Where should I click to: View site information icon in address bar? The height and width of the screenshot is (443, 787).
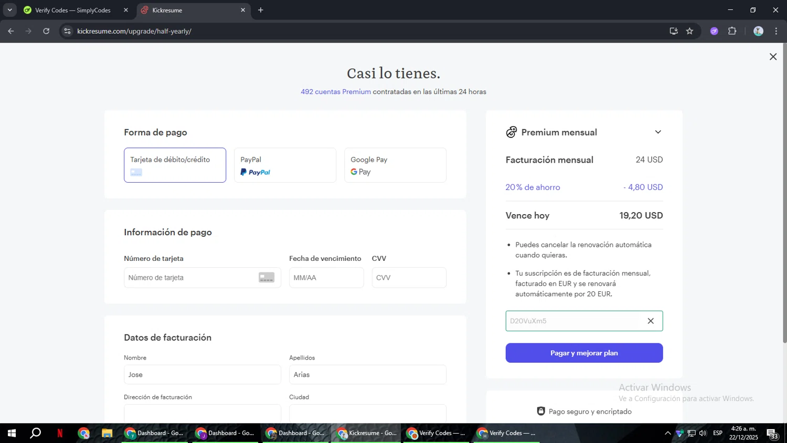coord(67,31)
